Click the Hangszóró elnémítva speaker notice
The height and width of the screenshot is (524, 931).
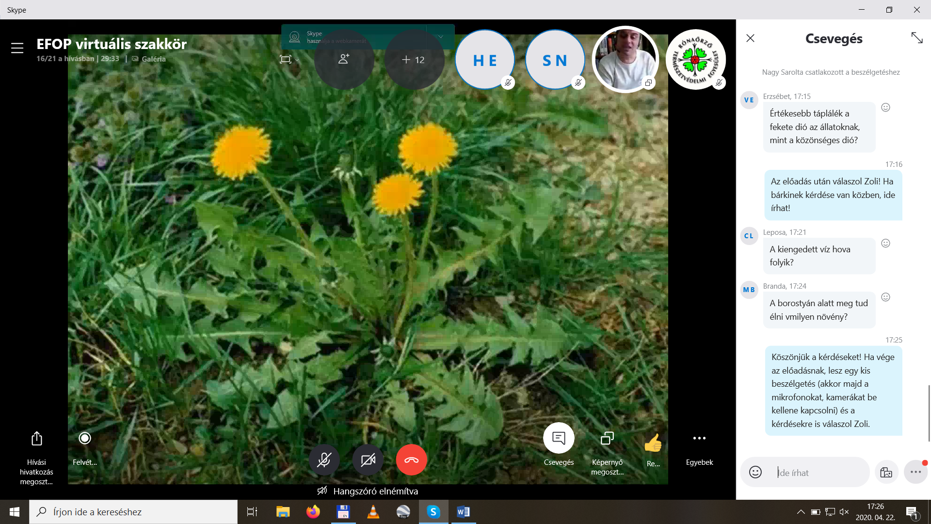click(368, 491)
